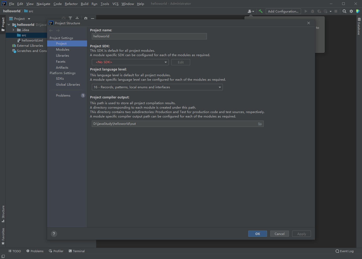Click the colorful Code With Me icon
Viewport: 362px width, 259px height.
coord(358,11)
